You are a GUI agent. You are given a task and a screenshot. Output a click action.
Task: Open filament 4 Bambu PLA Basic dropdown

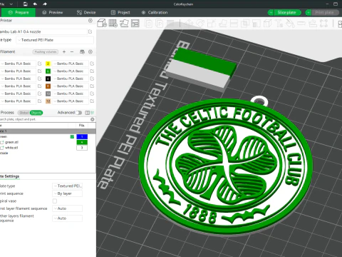tap(70, 71)
